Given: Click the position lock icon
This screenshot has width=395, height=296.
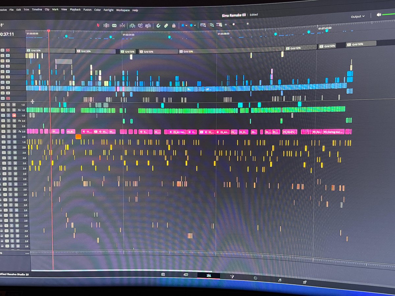Looking at the screenshot, I should (x=174, y=25).
